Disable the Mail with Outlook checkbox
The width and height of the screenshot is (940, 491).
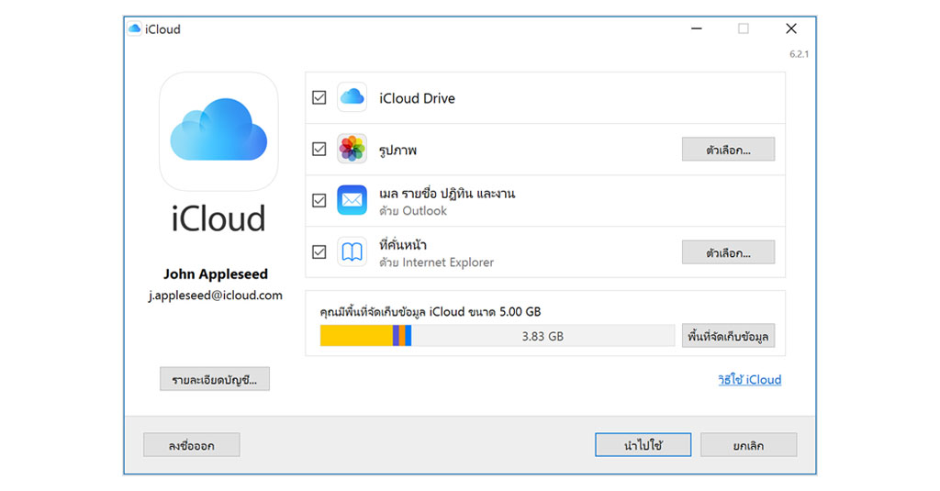pos(319,200)
